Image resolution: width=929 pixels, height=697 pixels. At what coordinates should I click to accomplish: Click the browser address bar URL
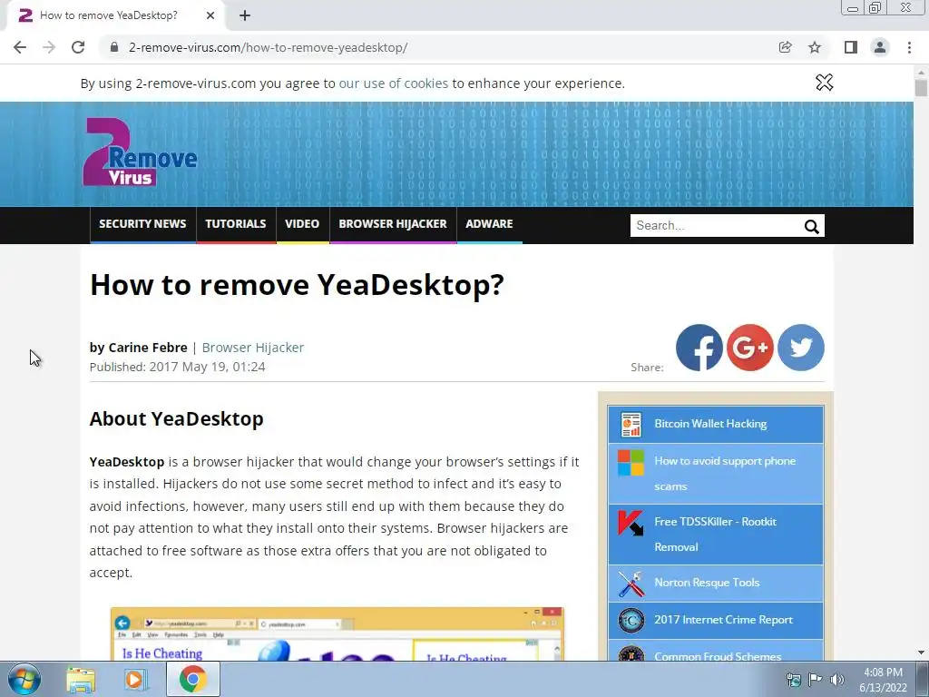tap(268, 47)
